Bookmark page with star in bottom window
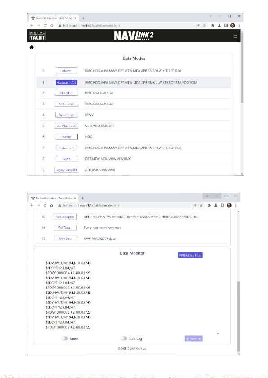The height and width of the screenshot is (378, 268). 201,205
